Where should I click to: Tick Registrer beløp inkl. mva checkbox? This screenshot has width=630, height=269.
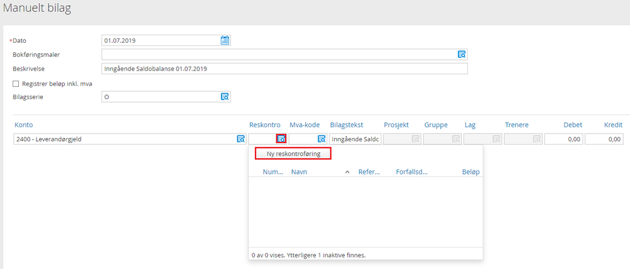pyautogui.click(x=16, y=84)
